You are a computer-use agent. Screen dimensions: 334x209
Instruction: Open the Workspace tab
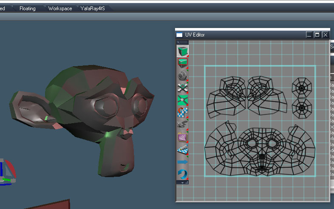coord(60,8)
